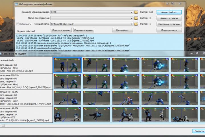Screen dimensions: 205x137
Task: Click the first log line ending найдено совпадений: 1
Action: (52, 35)
